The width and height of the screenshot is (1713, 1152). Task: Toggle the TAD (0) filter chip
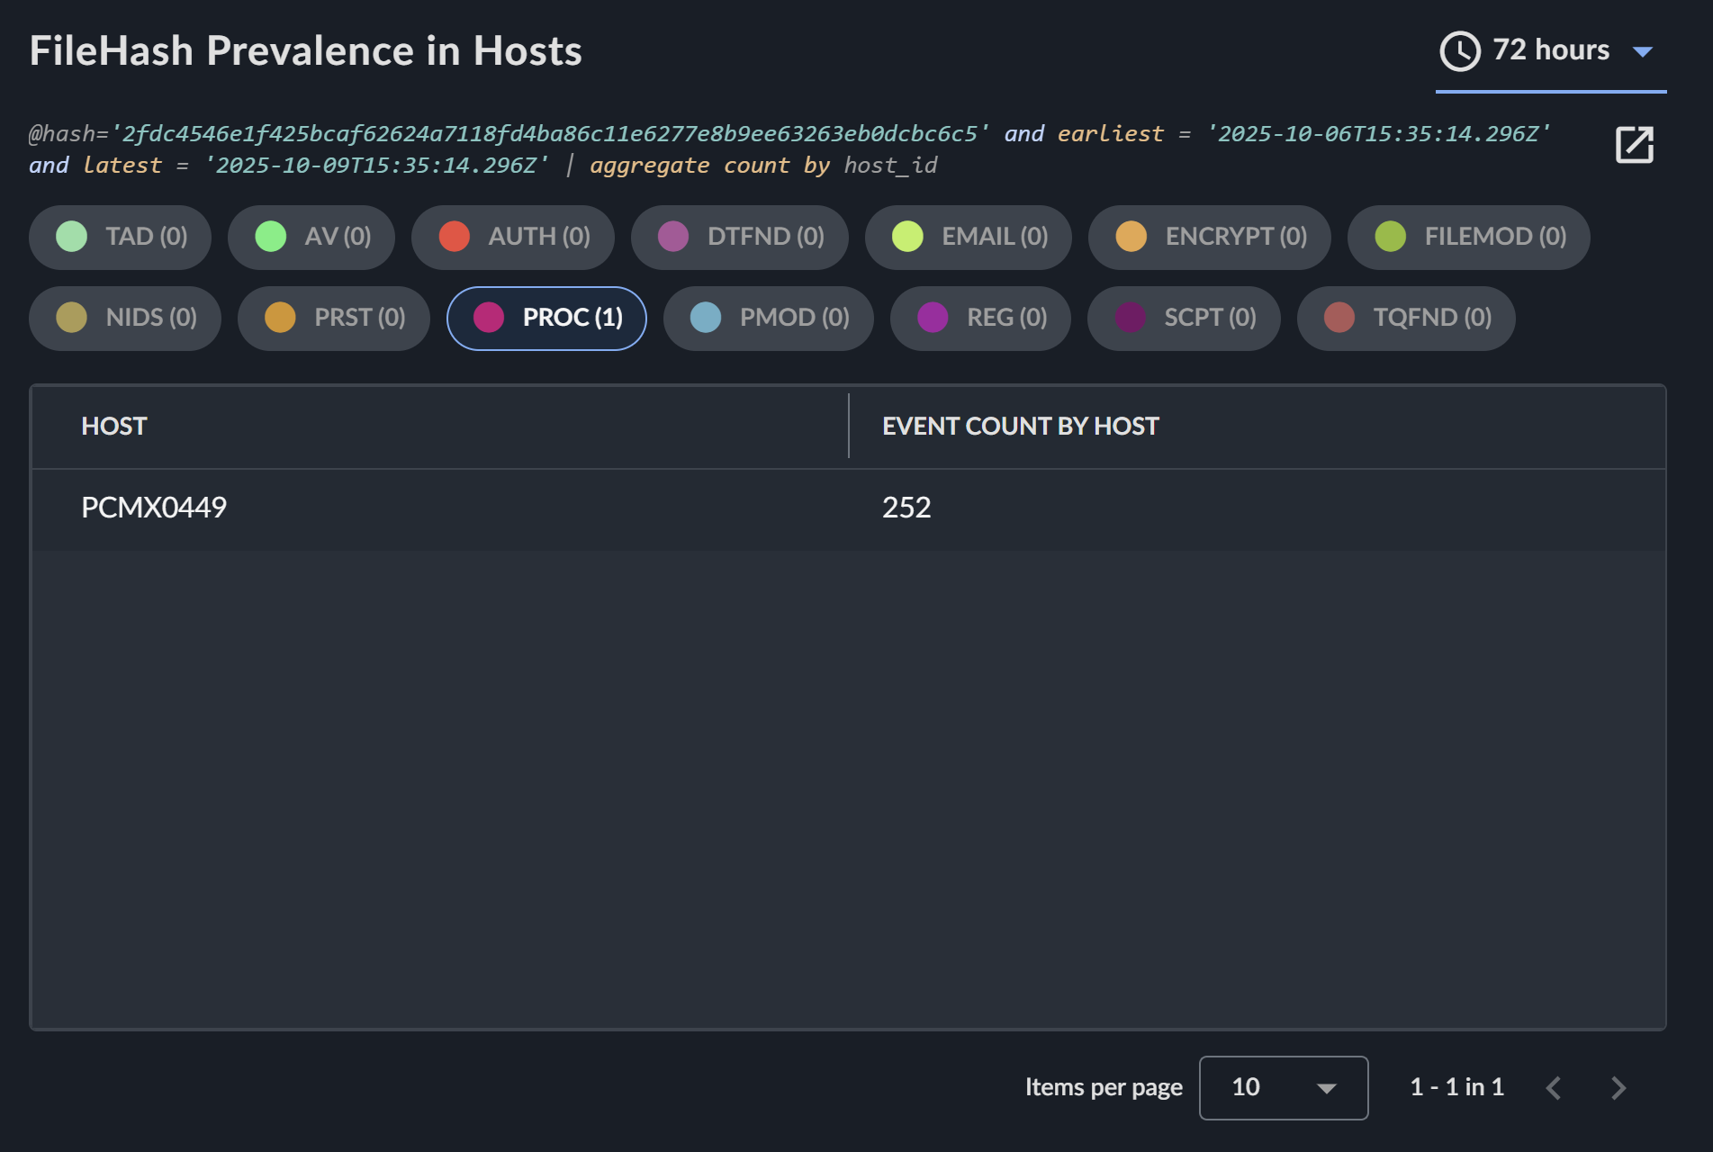point(121,237)
